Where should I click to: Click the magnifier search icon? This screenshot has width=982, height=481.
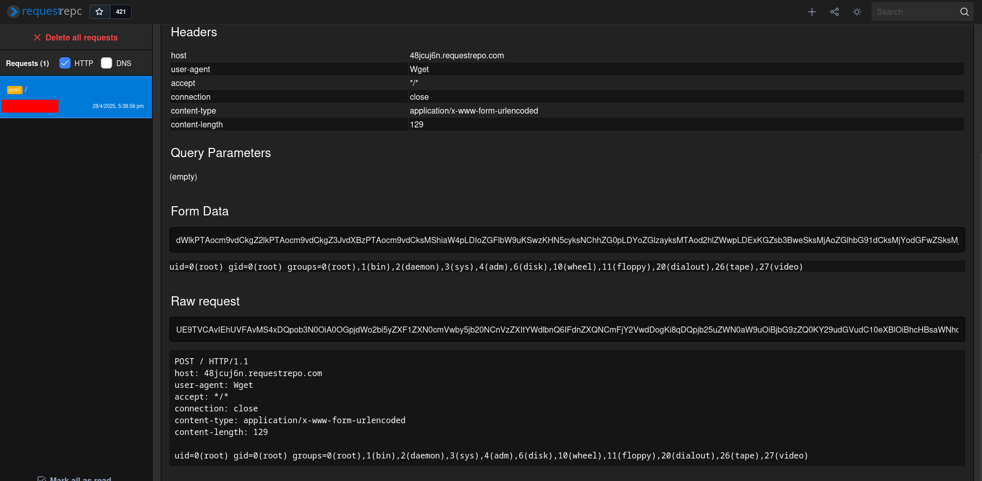pyautogui.click(x=965, y=12)
